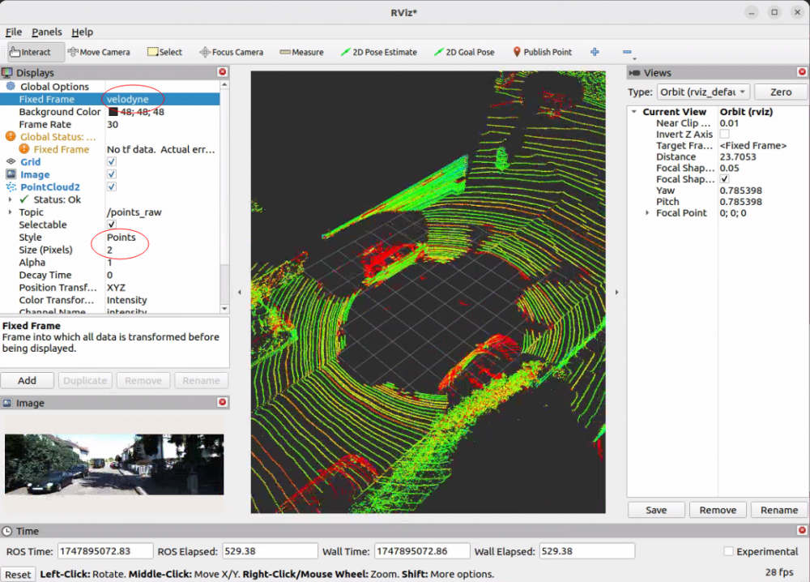The width and height of the screenshot is (810, 582).
Task: Open the Panels menu
Action: [46, 32]
